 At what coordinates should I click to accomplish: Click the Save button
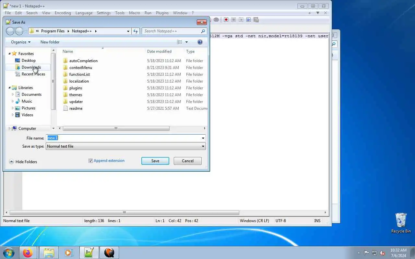155,161
